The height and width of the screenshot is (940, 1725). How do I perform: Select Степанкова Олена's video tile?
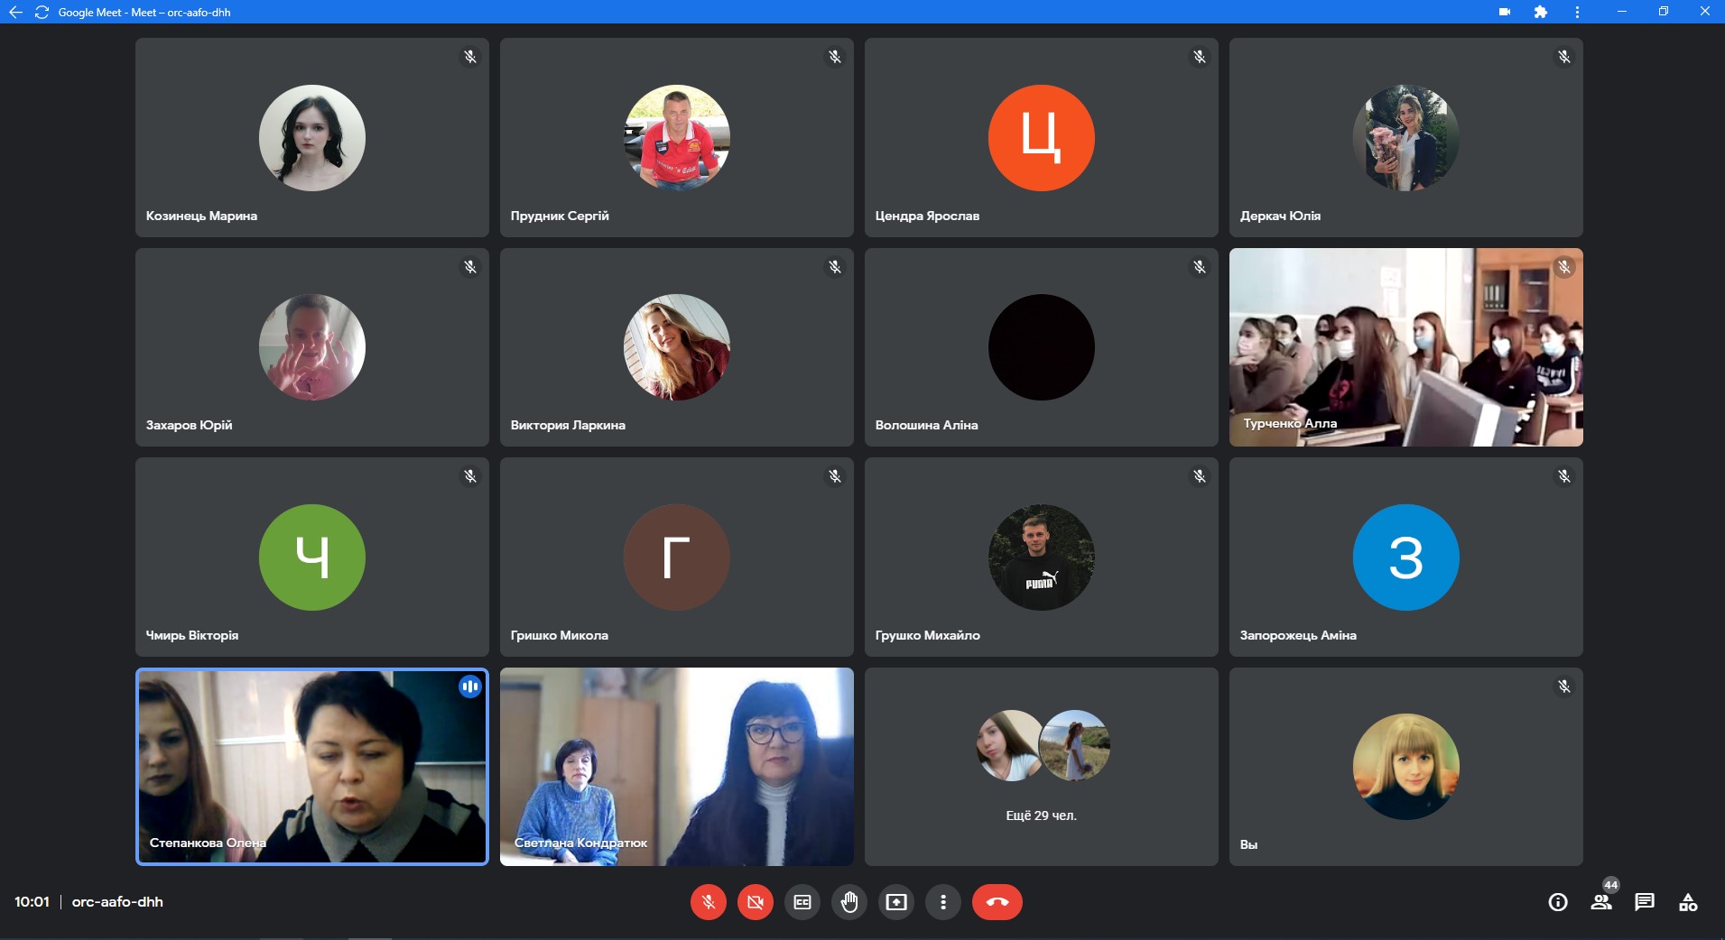[312, 767]
